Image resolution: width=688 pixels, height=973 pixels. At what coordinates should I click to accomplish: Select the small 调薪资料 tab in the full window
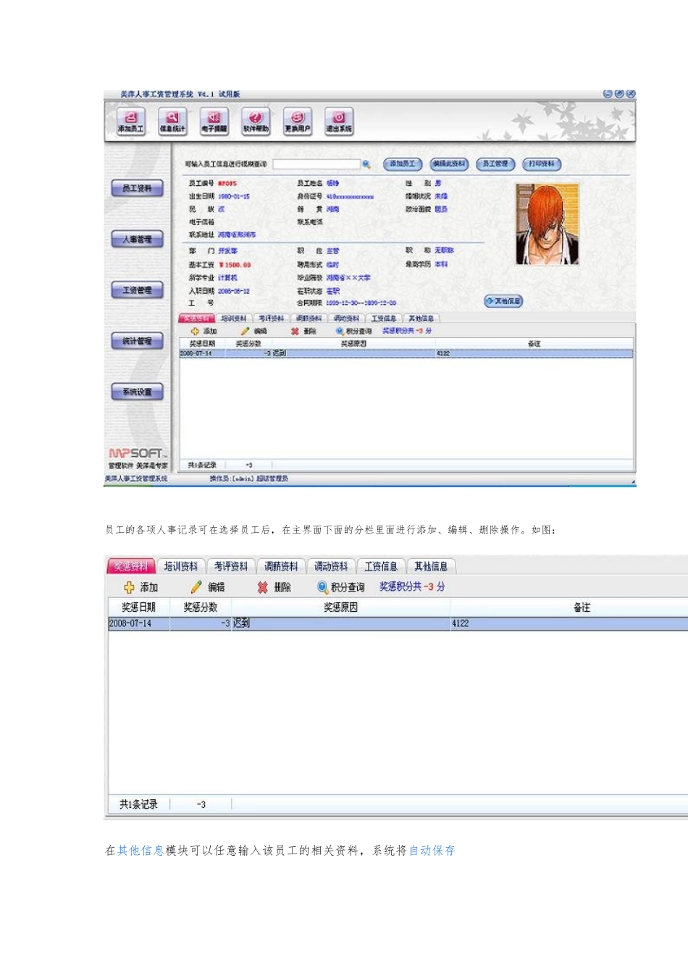(x=309, y=319)
